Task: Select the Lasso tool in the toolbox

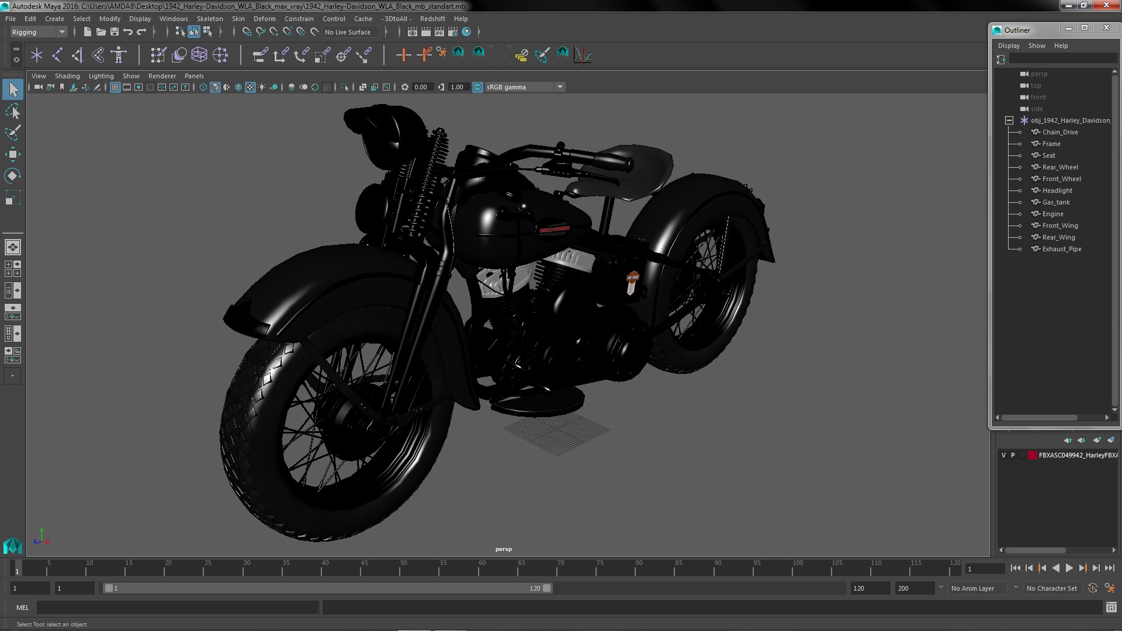Action: coord(12,111)
